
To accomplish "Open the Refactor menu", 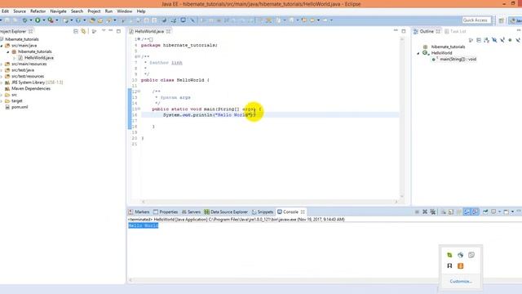I will pyautogui.click(x=38, y=11).
